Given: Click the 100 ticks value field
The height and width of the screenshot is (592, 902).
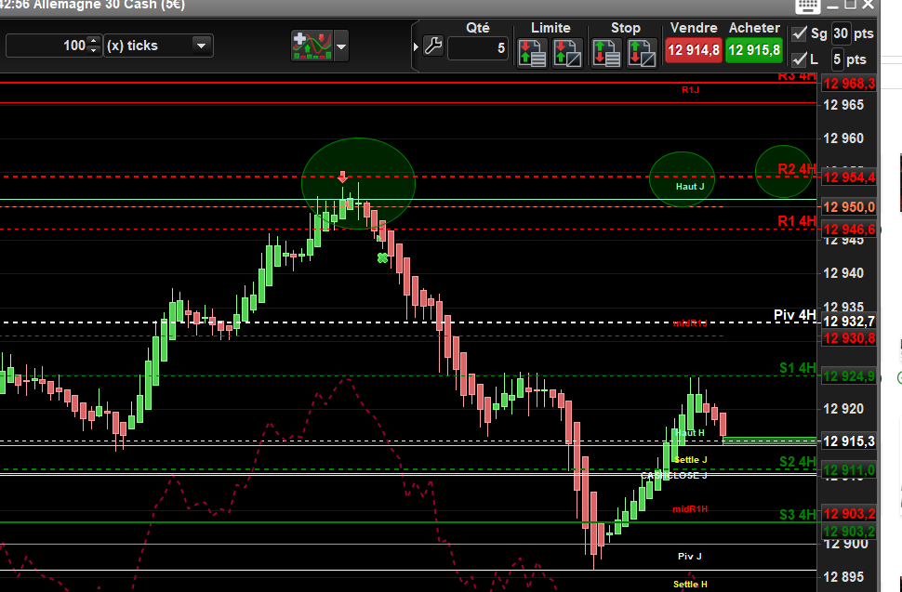Looking at the screenshot, I should [x=47, y=46].
